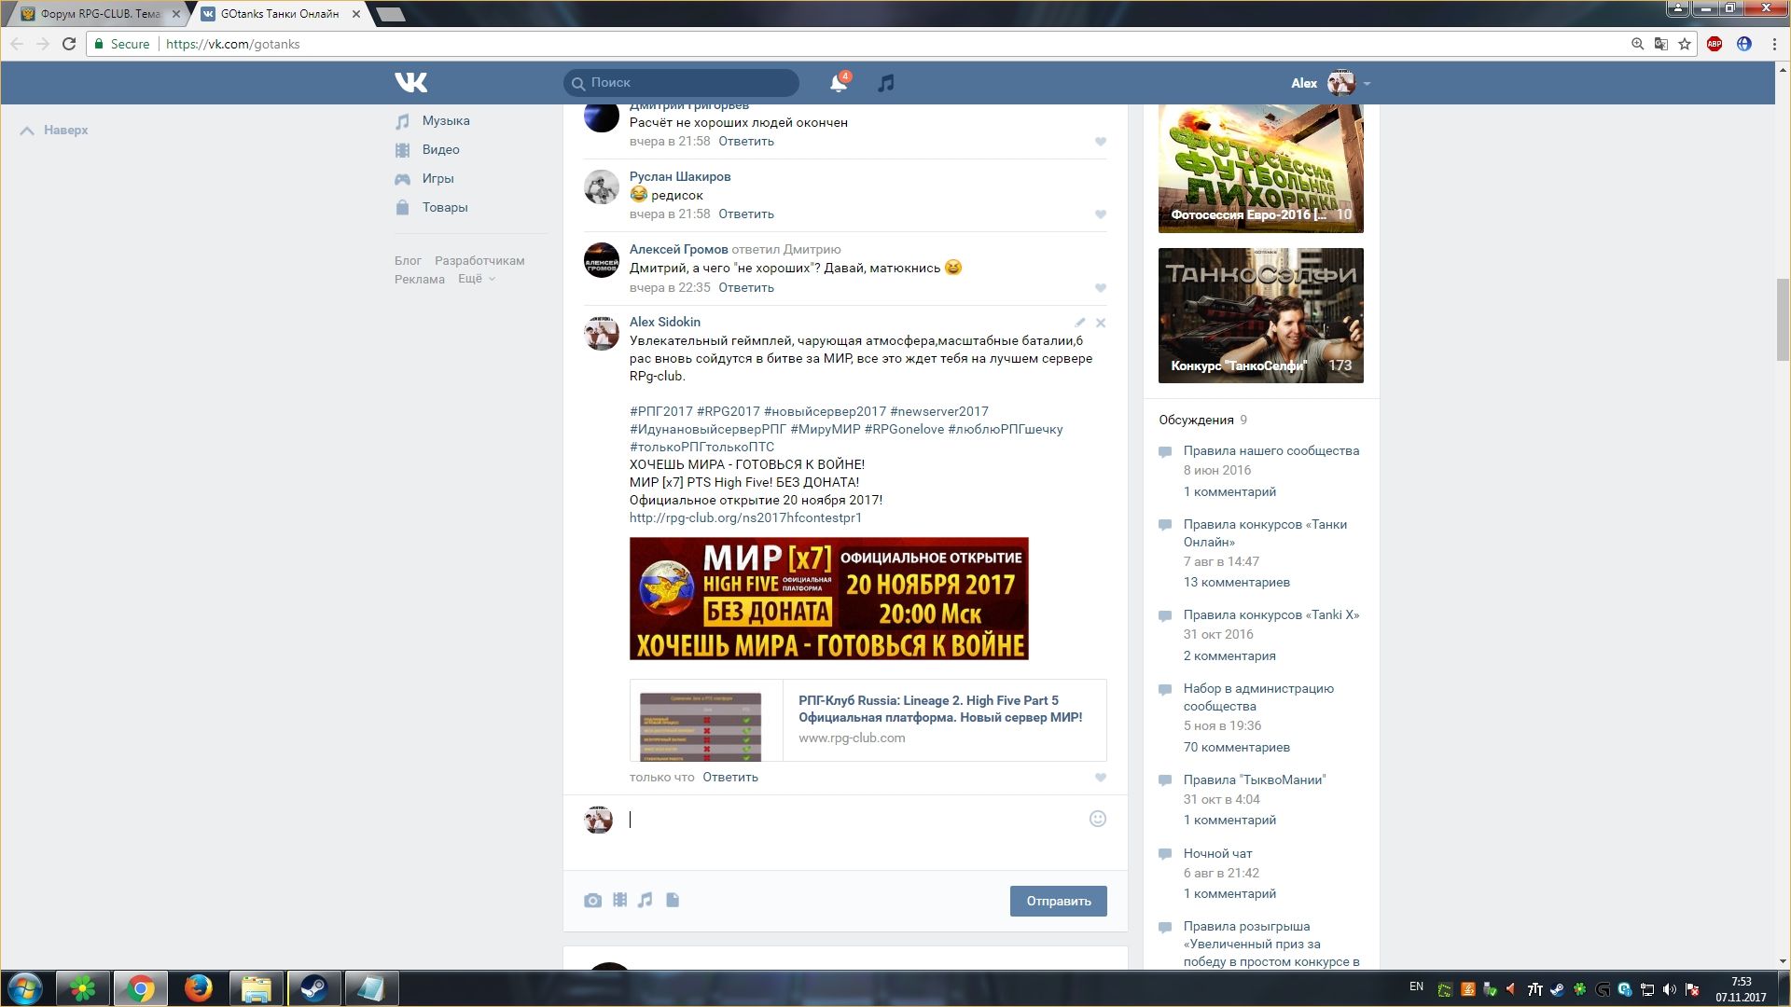Open the rpg-club.org contest link

745,517
